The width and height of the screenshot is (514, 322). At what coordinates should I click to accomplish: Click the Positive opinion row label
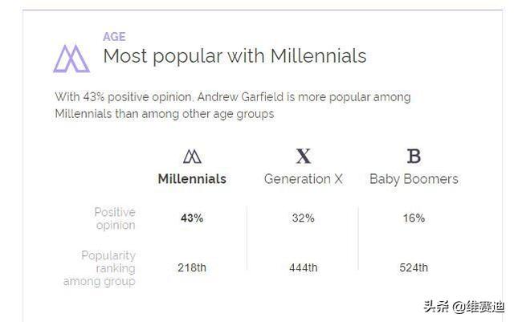tap(115, 218)
